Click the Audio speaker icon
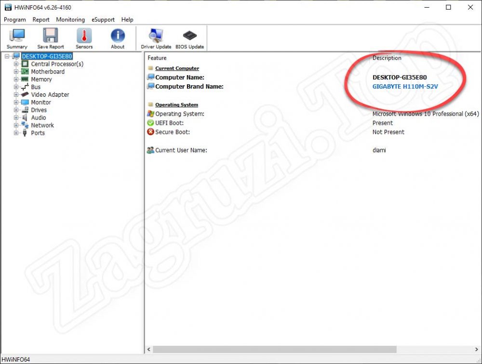The width and height of the screenshot is (482, 364). (25, 117)
